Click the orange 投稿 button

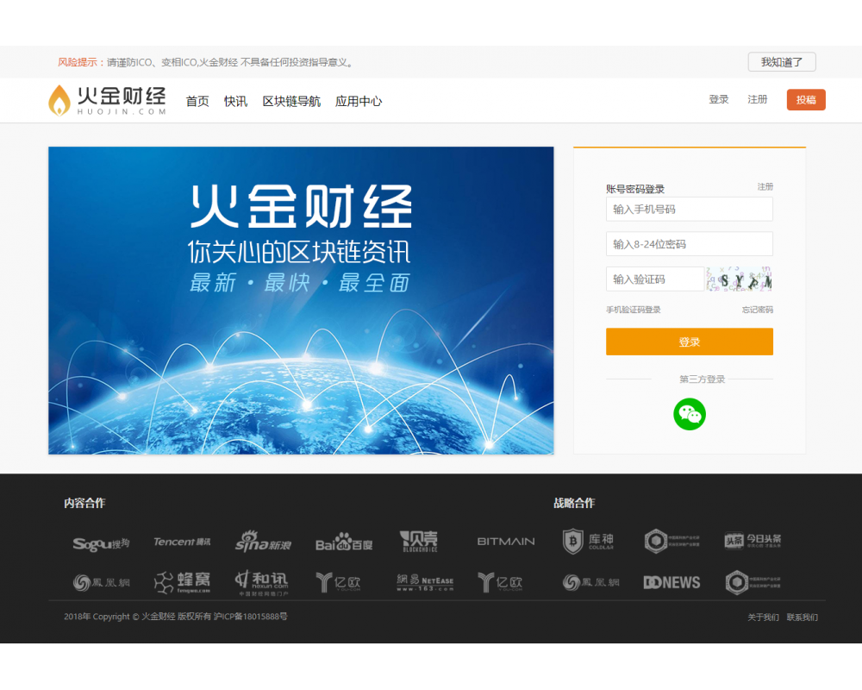point(806,99)
